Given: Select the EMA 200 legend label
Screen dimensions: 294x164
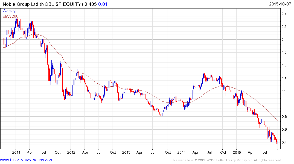Looking at the screenshot, I should (10, 16).
